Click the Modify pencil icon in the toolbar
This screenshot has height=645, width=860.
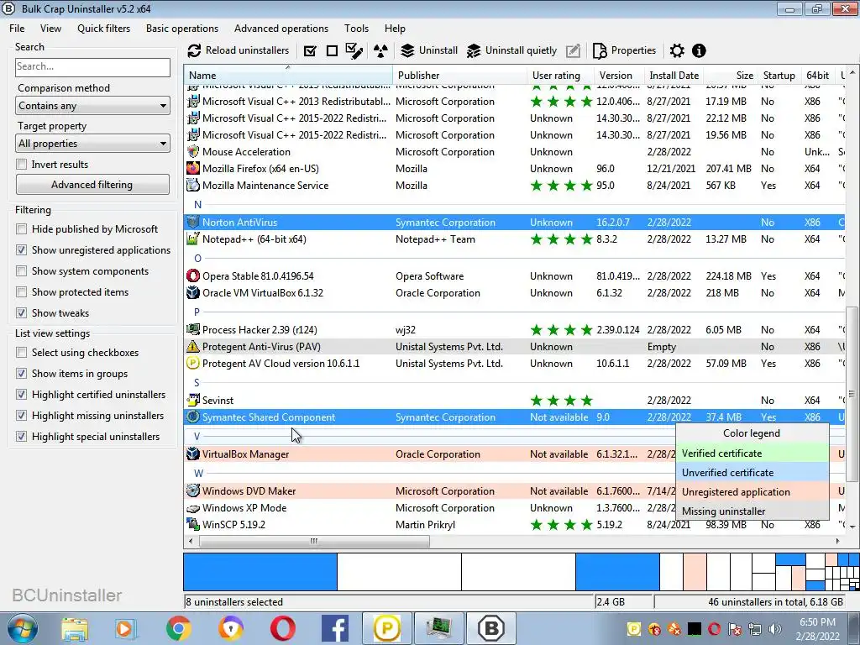tap(573, 51)
